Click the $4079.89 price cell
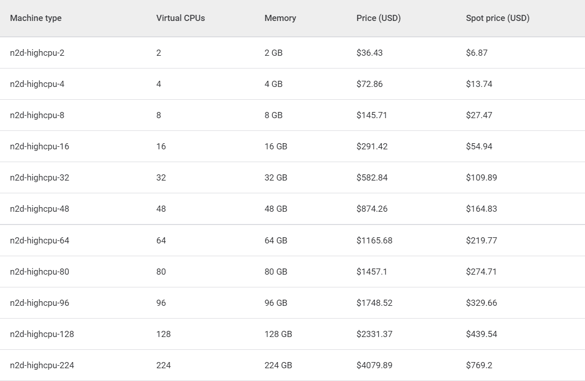Image resolution: width=585 pixels, height=381 pixels. pos(374,365)
